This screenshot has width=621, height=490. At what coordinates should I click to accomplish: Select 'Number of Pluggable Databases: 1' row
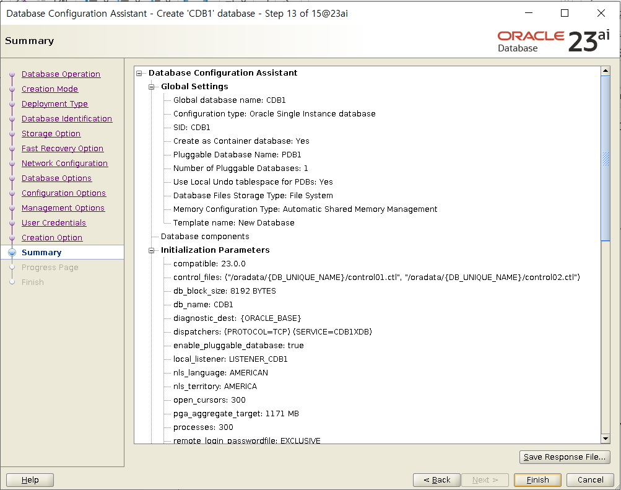tap(240, 168)
